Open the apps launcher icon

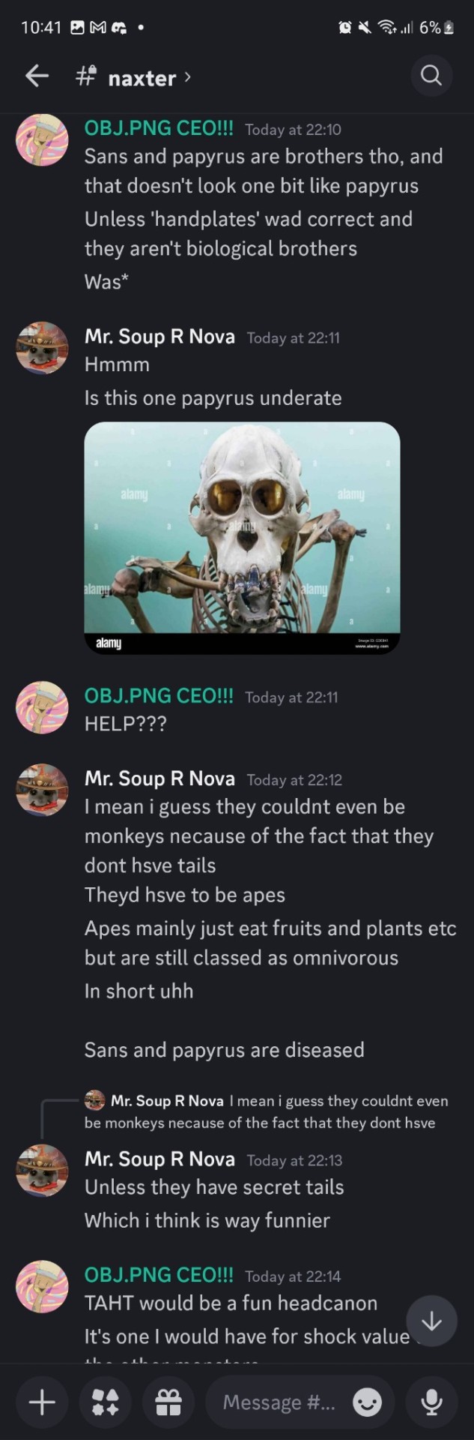click(106, 1402)
